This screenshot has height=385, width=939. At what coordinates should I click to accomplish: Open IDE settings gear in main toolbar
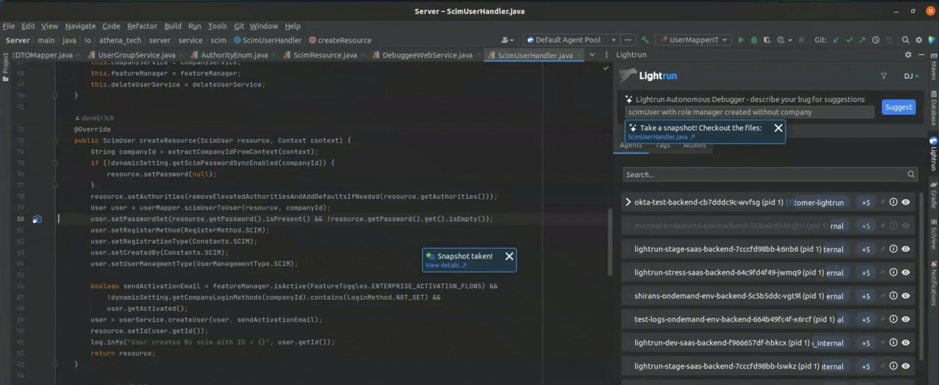(919, 40)
